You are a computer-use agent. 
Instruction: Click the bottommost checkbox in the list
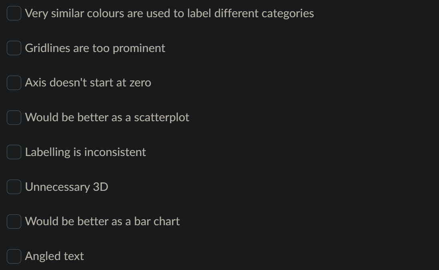tap(14, 256)
